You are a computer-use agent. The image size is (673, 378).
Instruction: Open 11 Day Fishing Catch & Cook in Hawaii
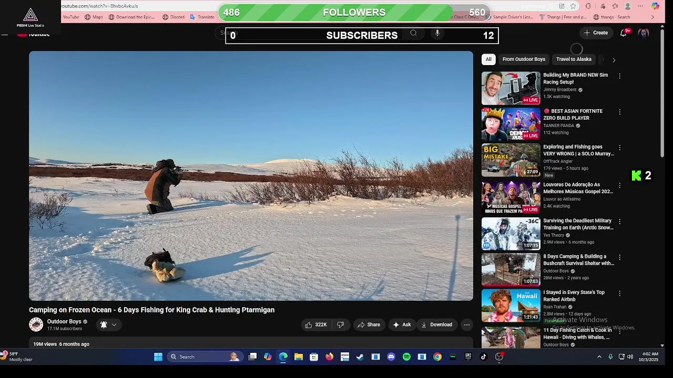tap(577, 333)
